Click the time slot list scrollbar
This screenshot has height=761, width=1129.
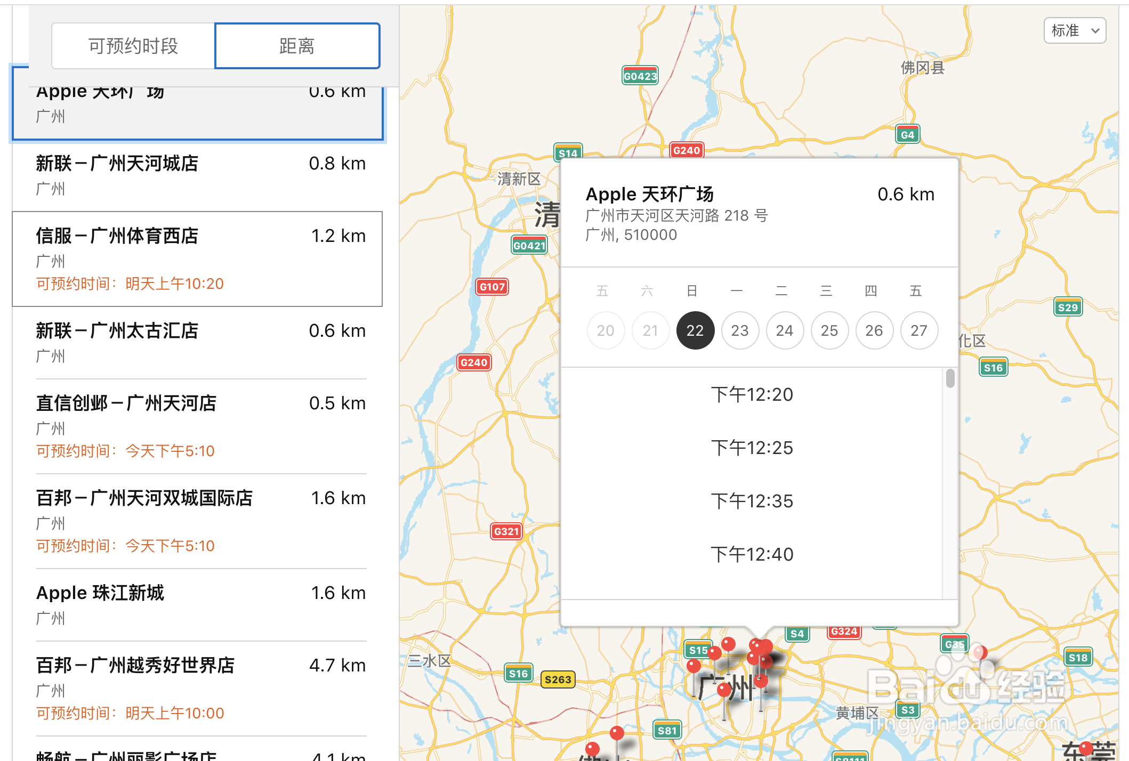tap(950, 379)
